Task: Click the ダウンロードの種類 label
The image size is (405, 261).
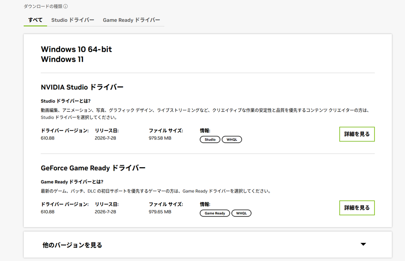Action: (x=43, y=6)
